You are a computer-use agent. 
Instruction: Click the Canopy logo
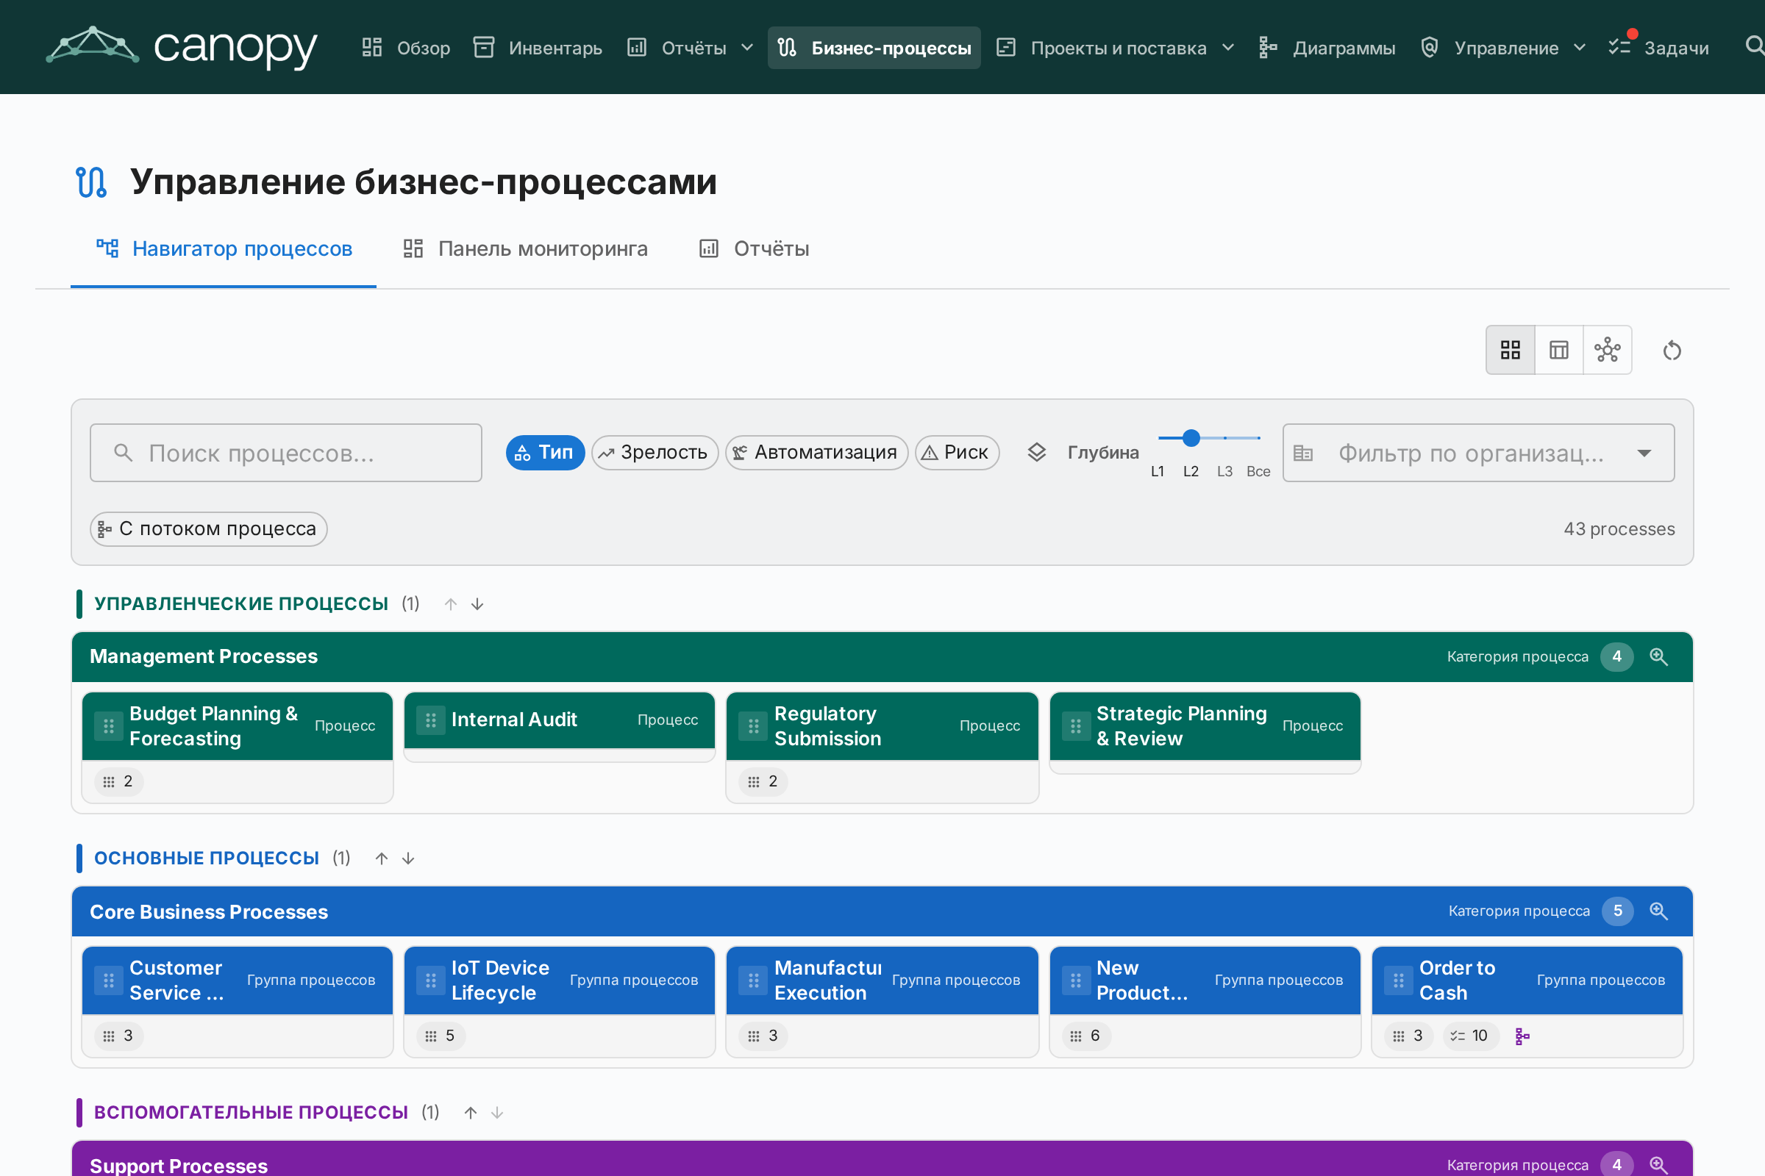tap(182, 46)
